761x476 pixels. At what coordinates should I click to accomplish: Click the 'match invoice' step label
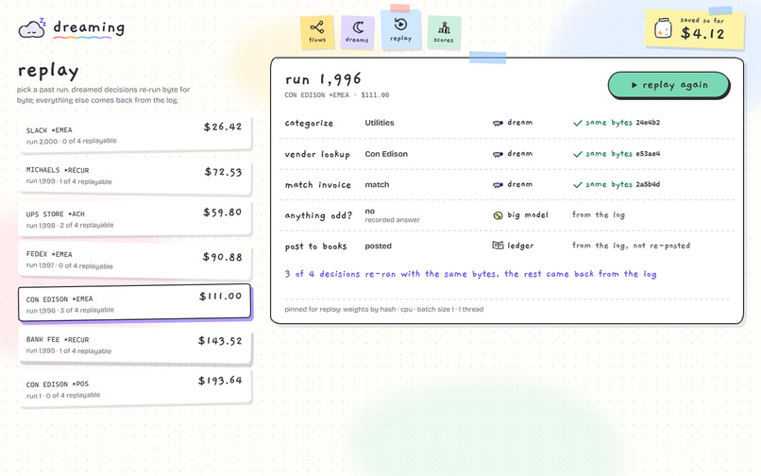[x=318, y=185]
